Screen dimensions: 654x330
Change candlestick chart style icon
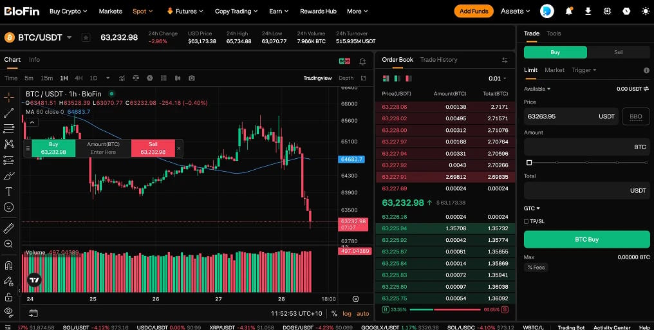[x=178, y=78]
